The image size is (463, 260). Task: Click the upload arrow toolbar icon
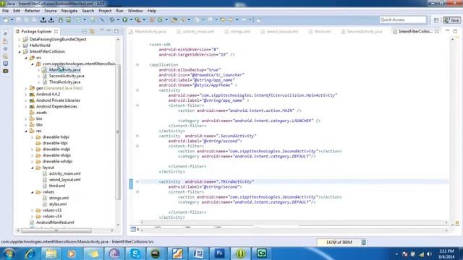coord(43,19)
